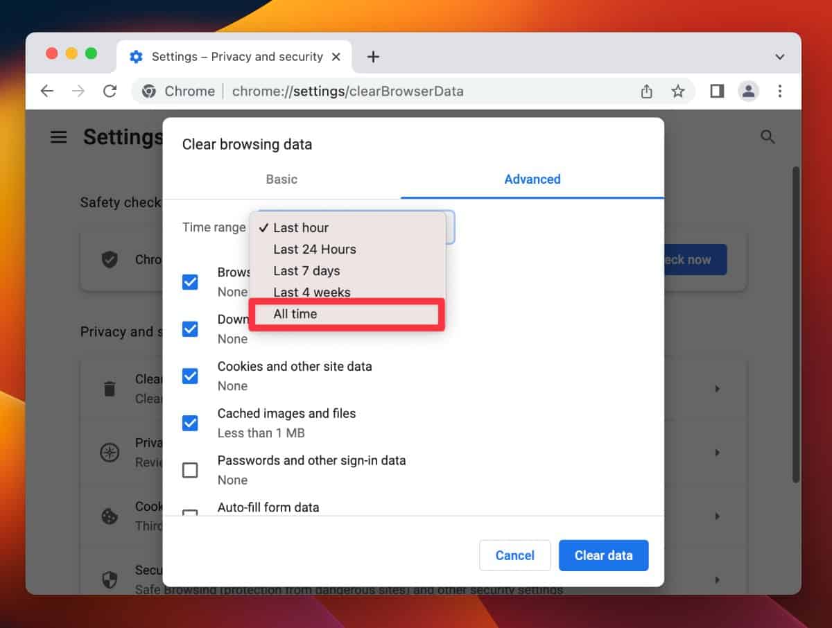Switch to the Advanced tab
The height and width of the screenshot is (628, 832).
[532, 179]
